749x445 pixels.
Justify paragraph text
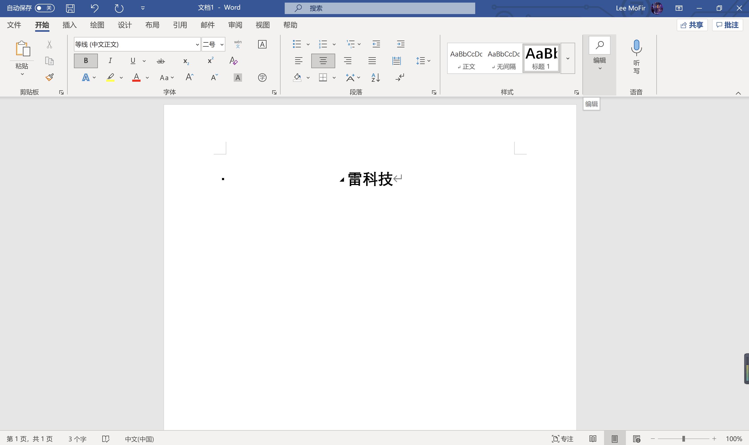pos(372,61)
